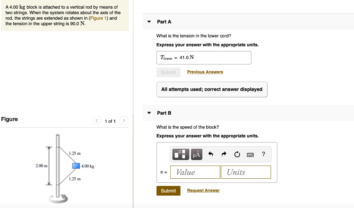Click the Request Answer link

point(203,190)
